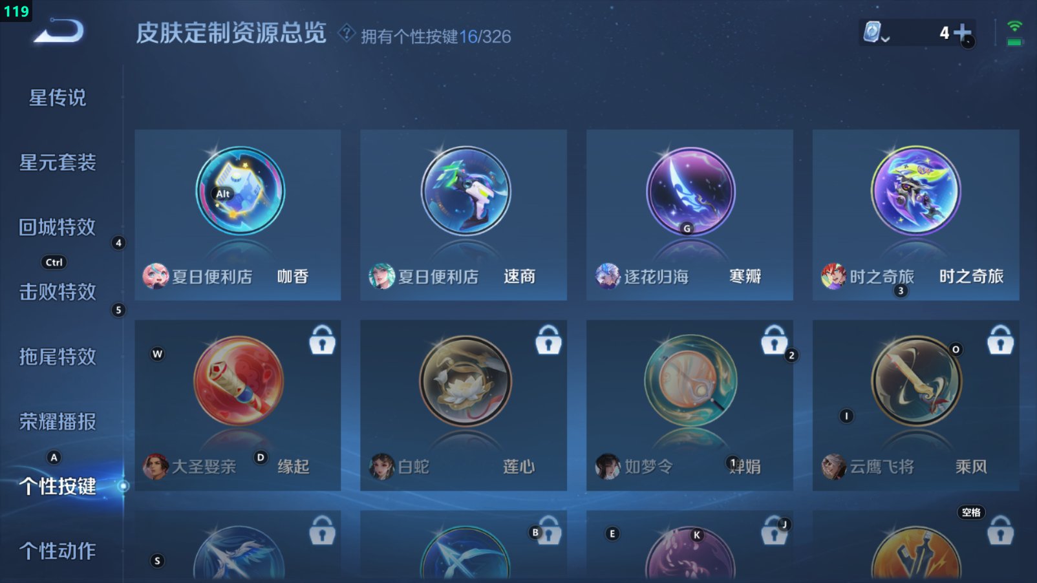Screen dimensions: 1037x583
Task: Expand the ticket currency dropdown chevron
Action: (885, 39)
